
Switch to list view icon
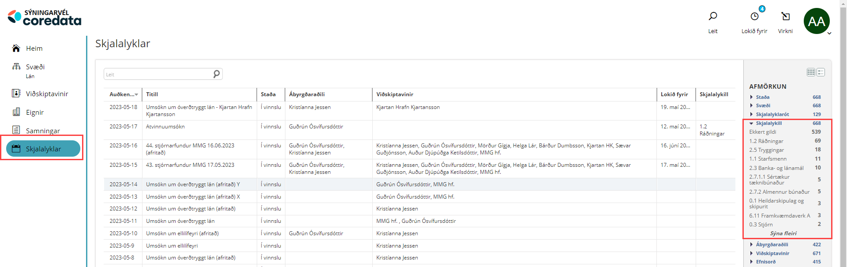point(821,72)
